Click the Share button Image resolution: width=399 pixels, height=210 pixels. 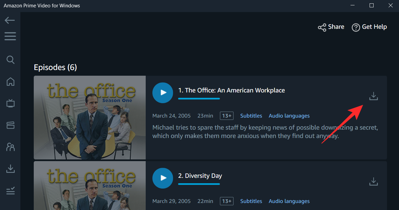331,27
